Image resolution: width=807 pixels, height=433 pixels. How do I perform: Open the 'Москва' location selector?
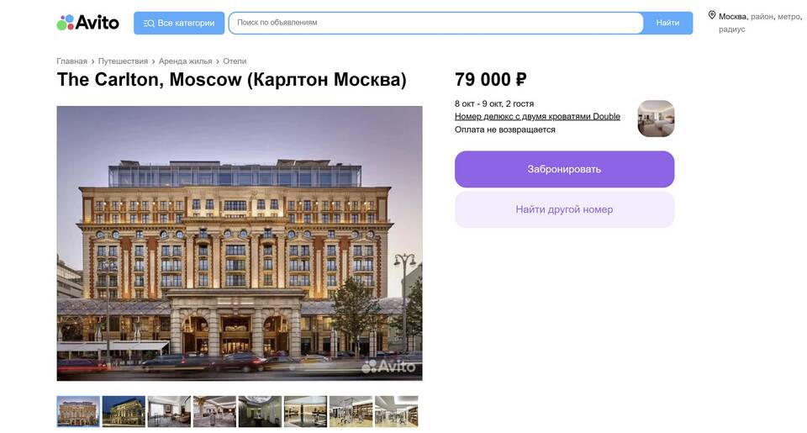(x=732, y=17)
